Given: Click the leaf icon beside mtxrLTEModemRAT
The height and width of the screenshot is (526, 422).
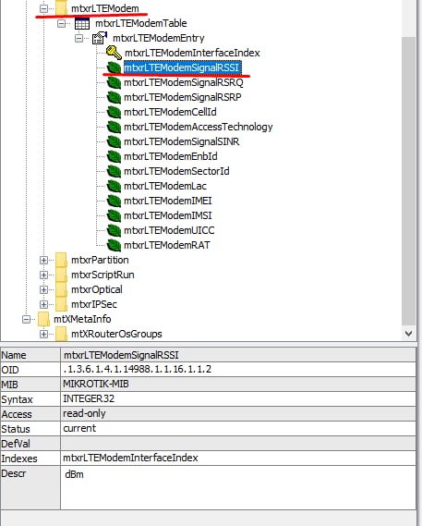Looking at the screenshot, I should point(114,245).
